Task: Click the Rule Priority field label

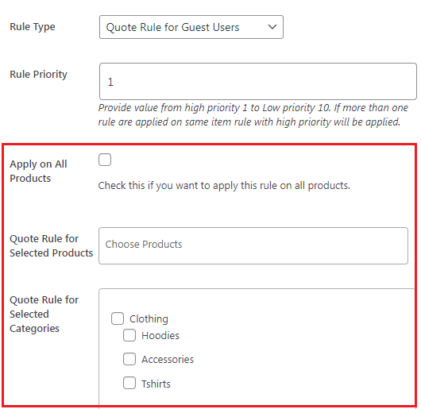Action: [x=38, y=75]
